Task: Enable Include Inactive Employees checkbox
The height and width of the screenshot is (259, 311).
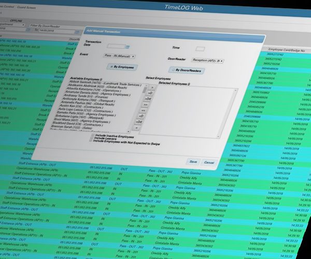Action: click(91, 135)
